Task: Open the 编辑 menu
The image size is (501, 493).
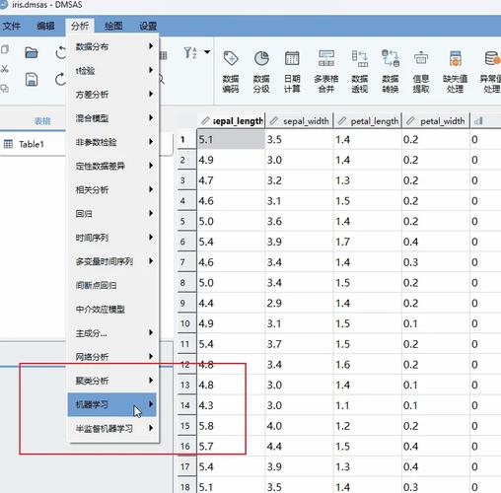Action: click(45, 26)
